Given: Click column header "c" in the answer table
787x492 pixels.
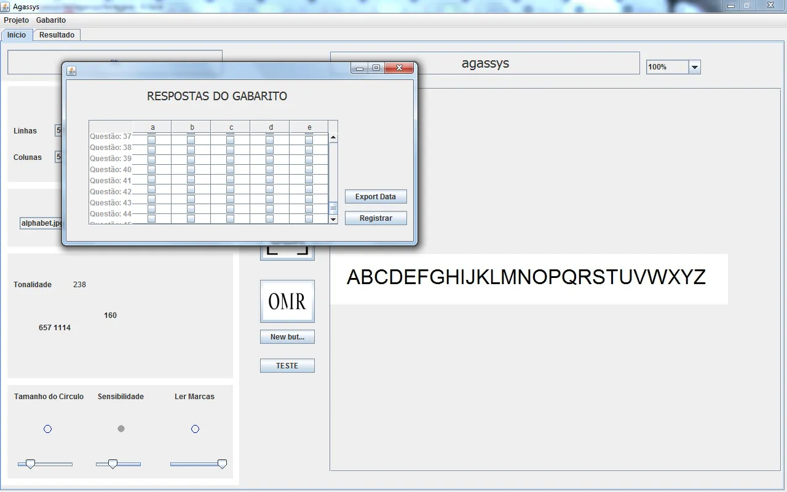Looking at the screenshot, I should [x=231, y=127].
